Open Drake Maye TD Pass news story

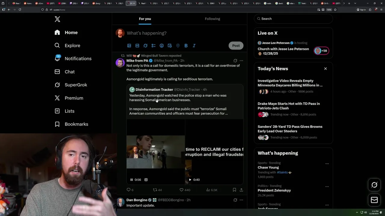coord(289,106)
